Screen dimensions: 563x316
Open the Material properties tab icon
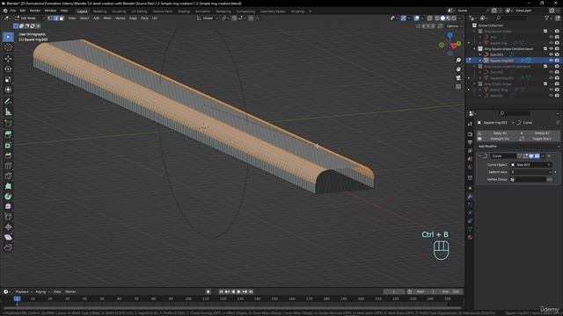pos(470,237)
